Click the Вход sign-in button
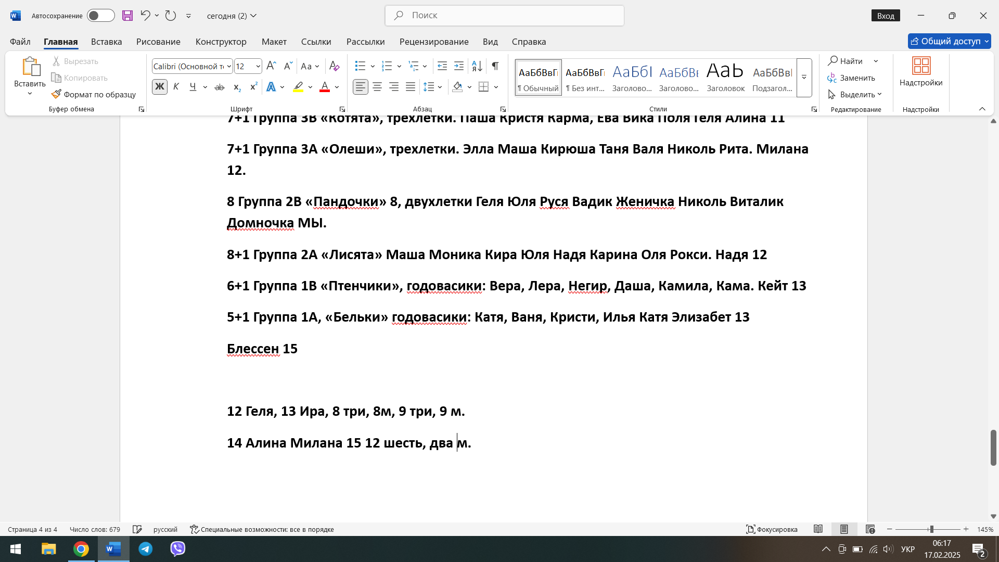This screenshot has width=999, height=562. click(x=886, y=16)
